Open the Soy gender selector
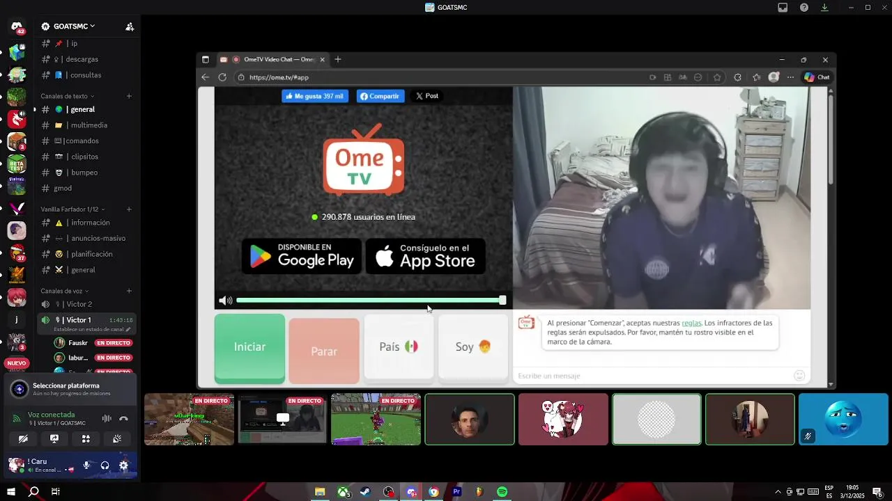 point(473,347)
